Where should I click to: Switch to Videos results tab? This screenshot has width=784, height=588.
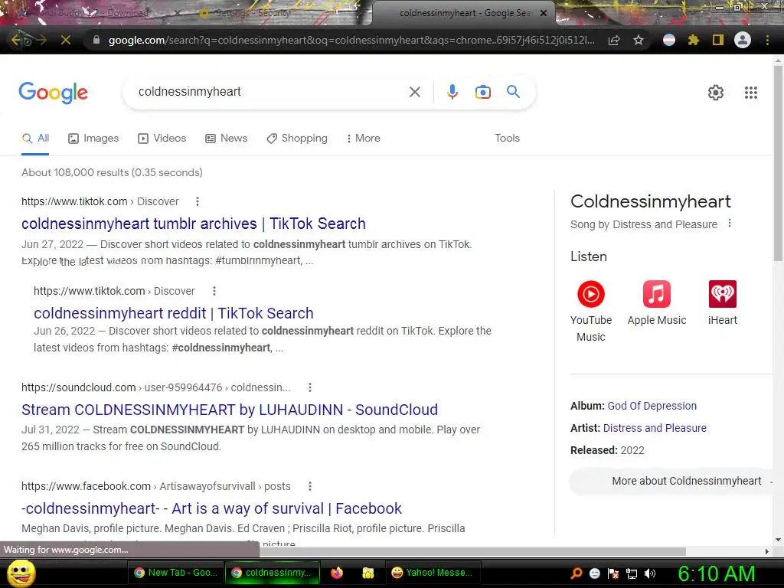[162, 139]
